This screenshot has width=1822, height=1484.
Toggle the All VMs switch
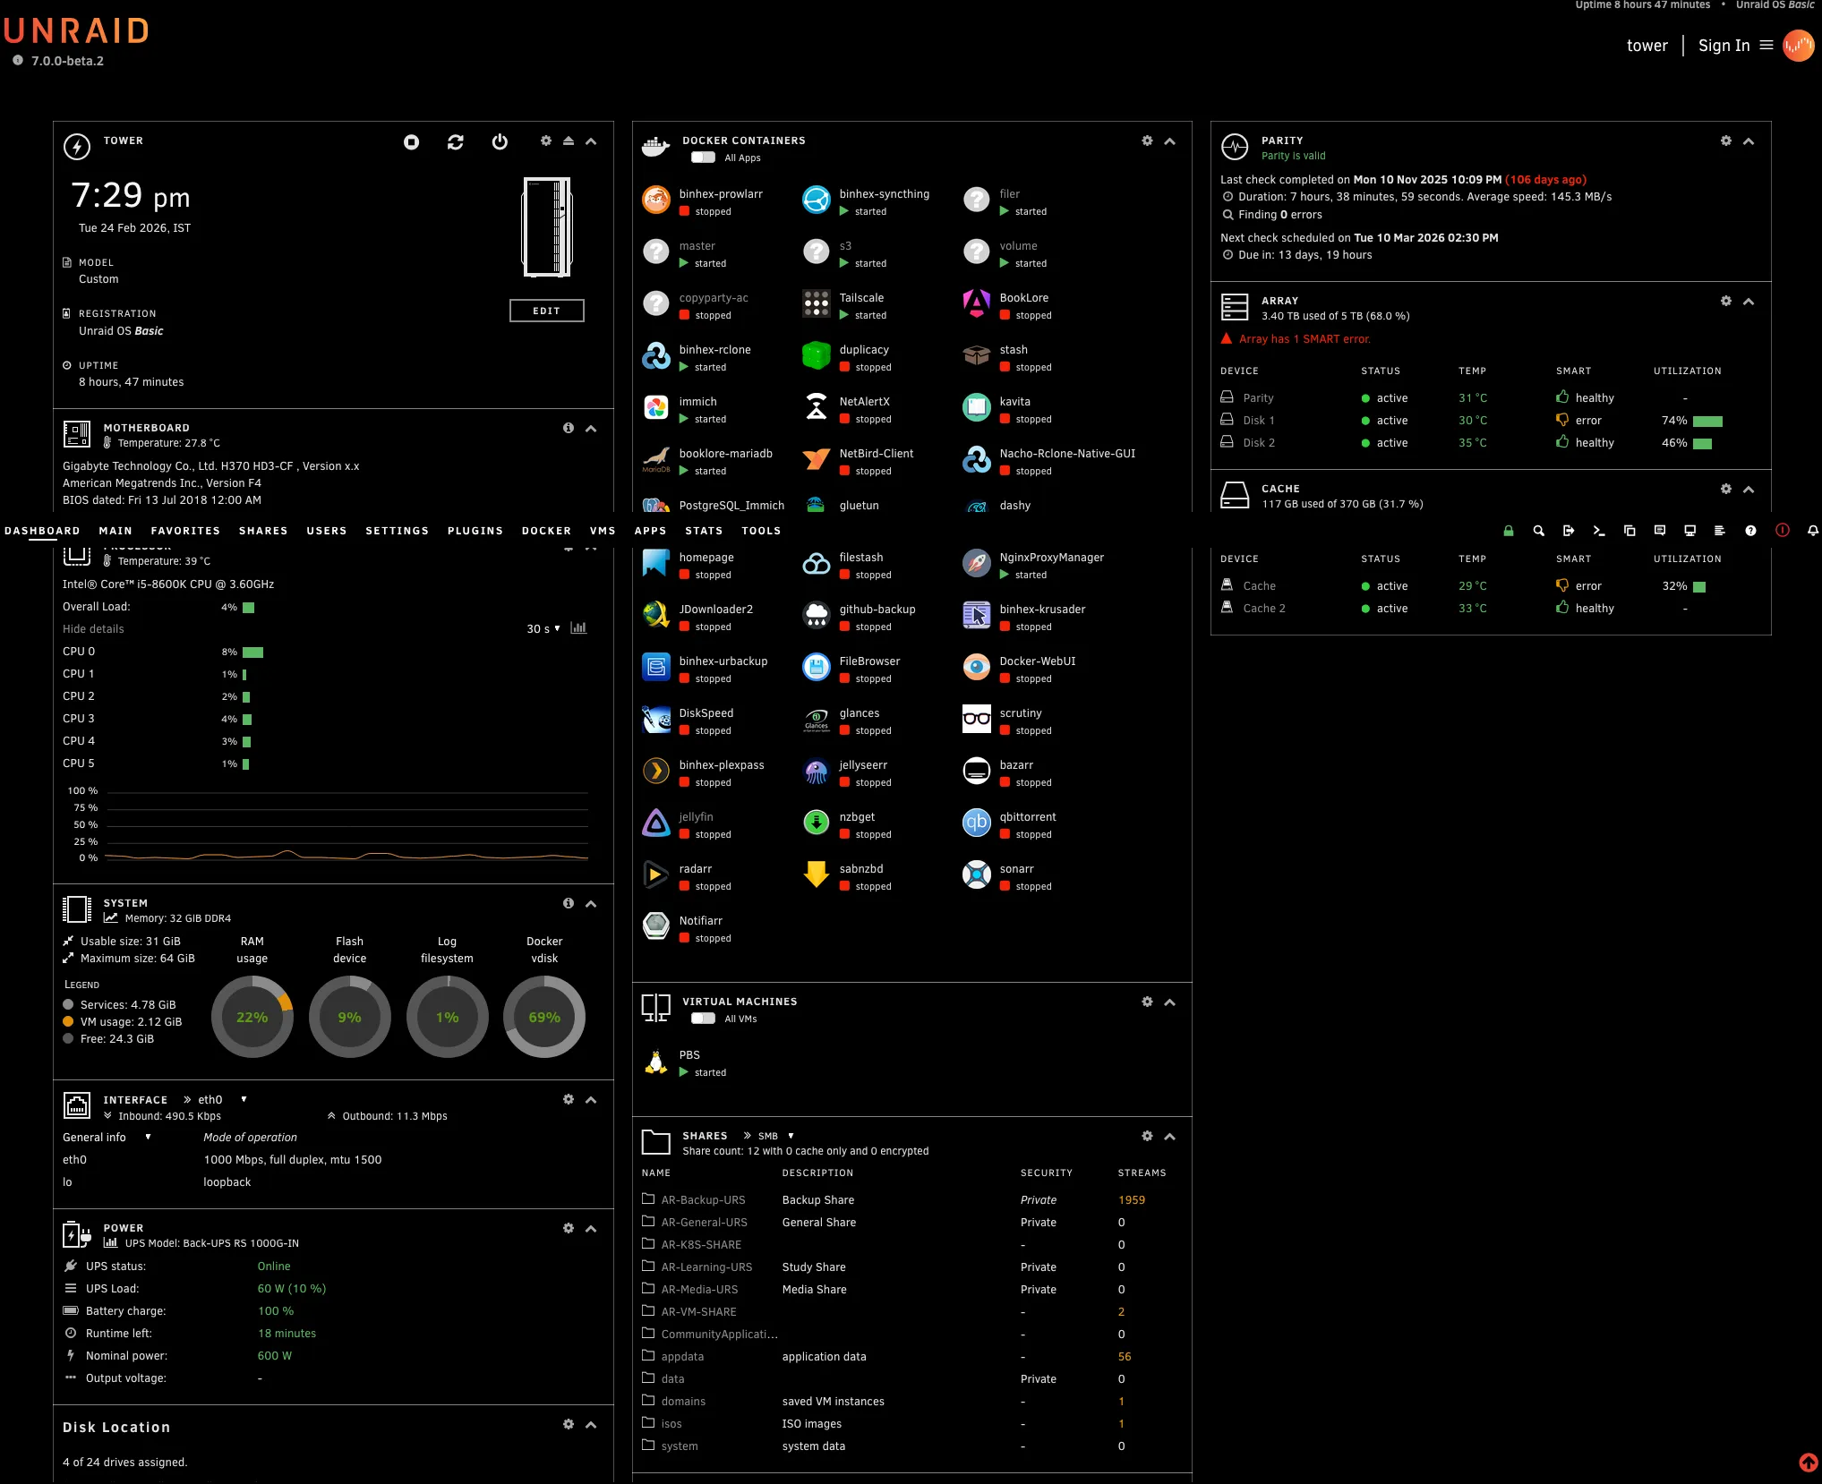704,1019
